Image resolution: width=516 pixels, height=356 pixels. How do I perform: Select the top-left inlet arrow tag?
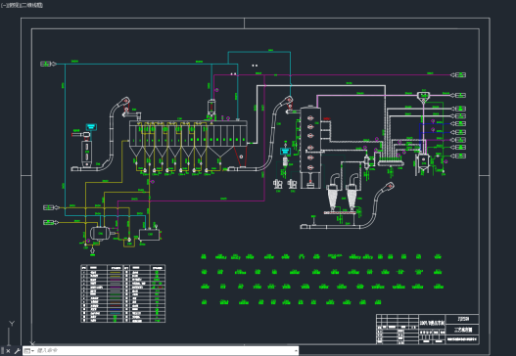click(48, 64)
